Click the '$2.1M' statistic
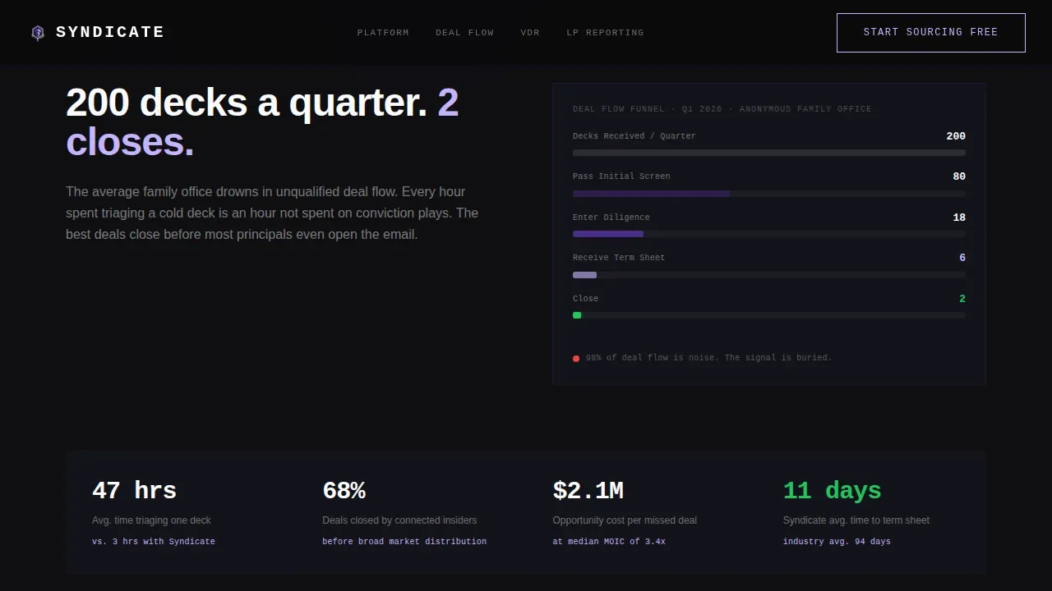The image size is (1052, 591). 588,491
